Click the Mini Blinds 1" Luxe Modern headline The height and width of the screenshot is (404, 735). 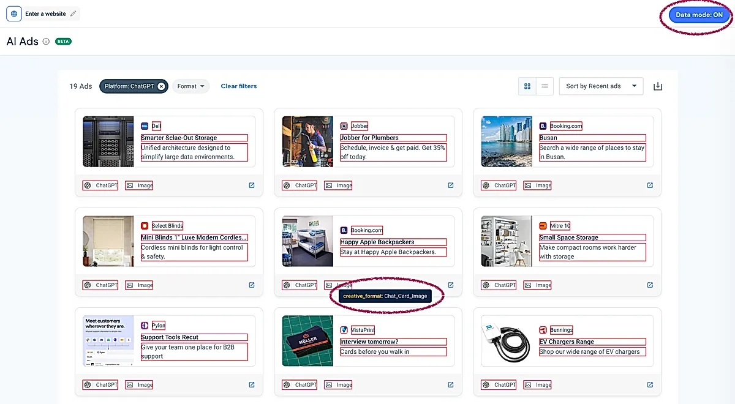194,238
